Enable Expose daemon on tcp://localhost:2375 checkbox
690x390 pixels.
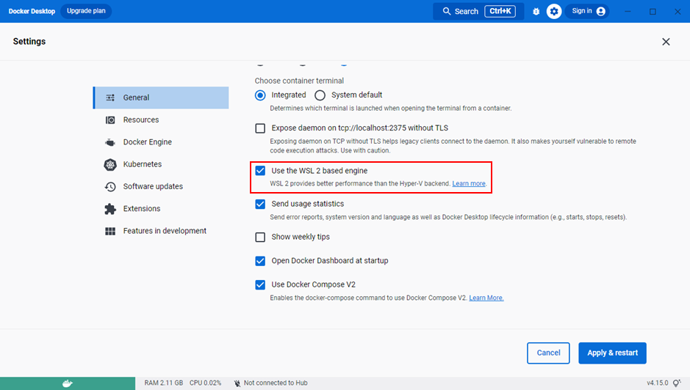click(260, 128)
